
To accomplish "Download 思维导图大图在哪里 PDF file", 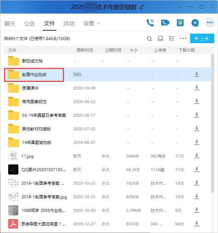I will click(197, 223).
